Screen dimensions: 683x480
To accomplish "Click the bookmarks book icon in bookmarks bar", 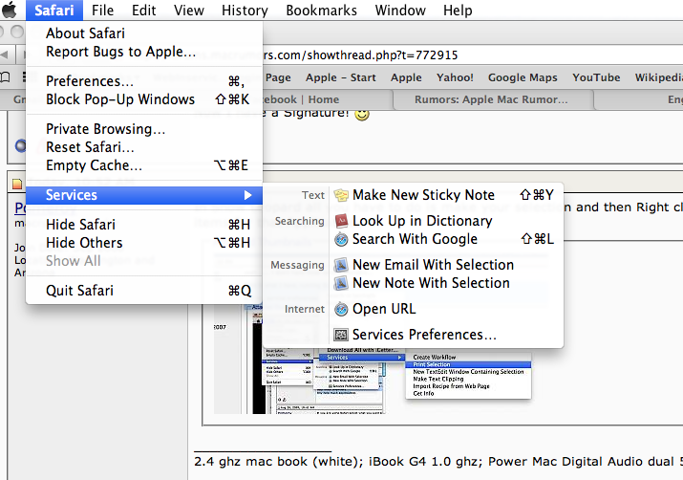I will click(5, 77).
